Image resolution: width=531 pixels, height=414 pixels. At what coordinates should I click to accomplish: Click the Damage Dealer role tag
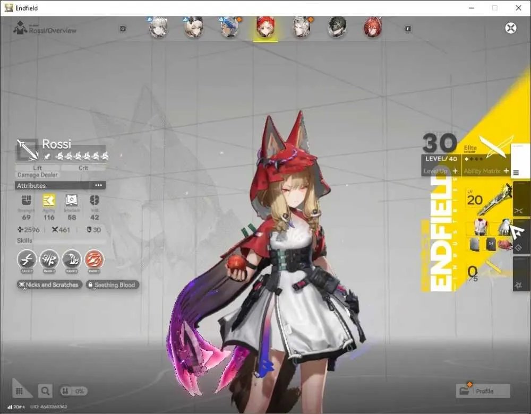(37, 175)
